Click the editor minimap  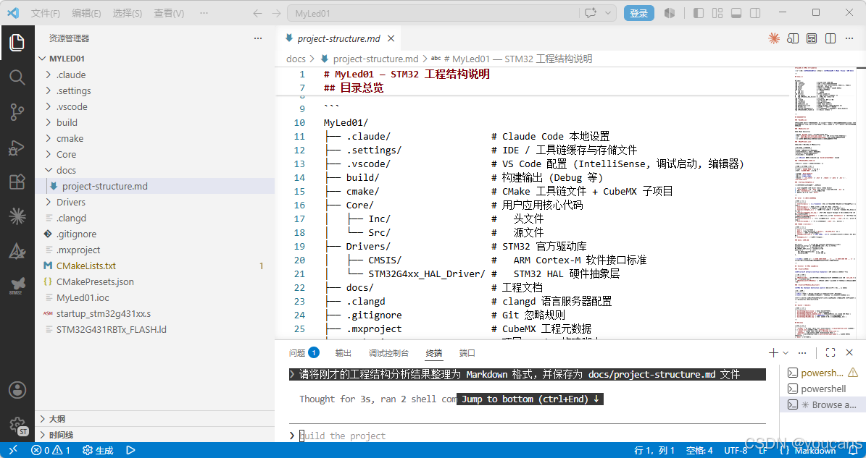pyautogui.click(x=825, y=203)
